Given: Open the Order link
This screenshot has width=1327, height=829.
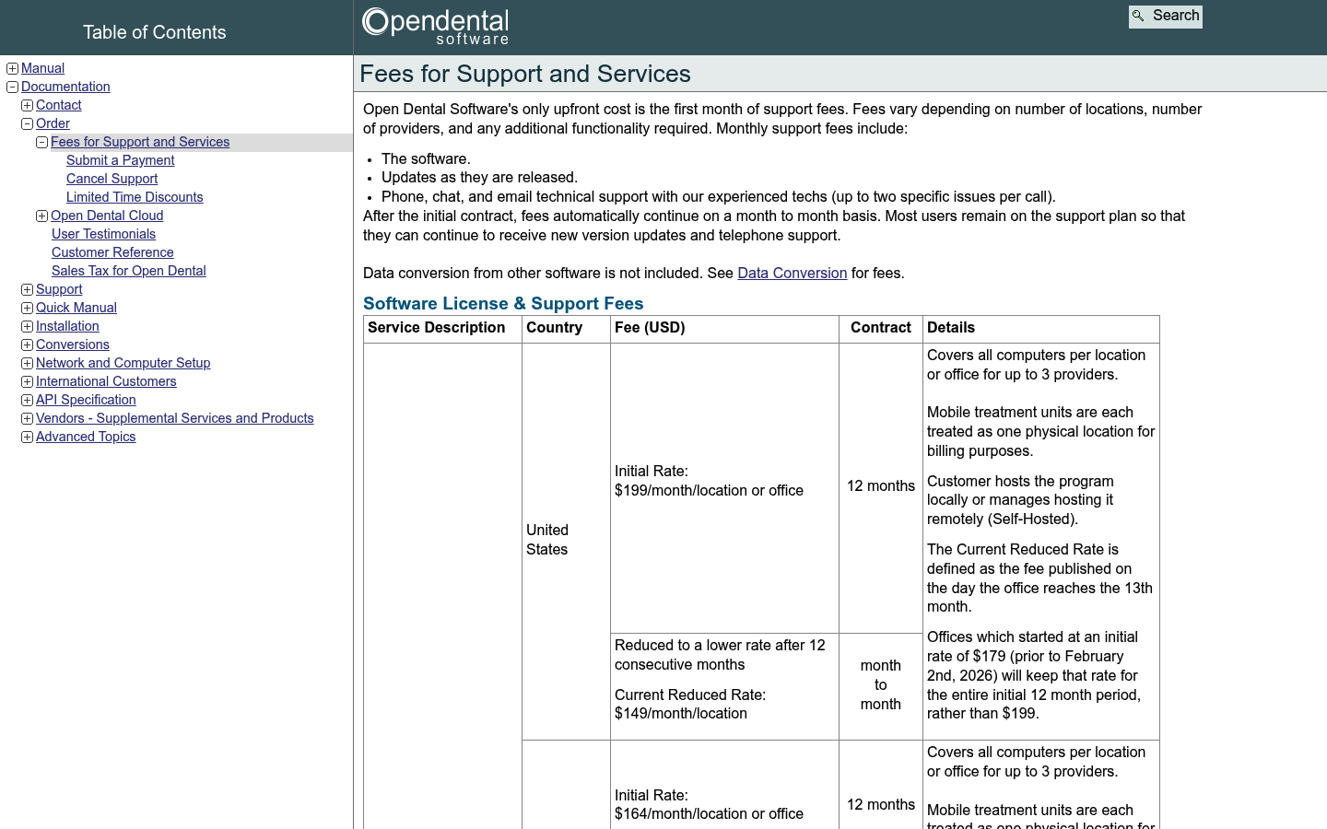Looking at the screenshot, I should click(53, 123).
